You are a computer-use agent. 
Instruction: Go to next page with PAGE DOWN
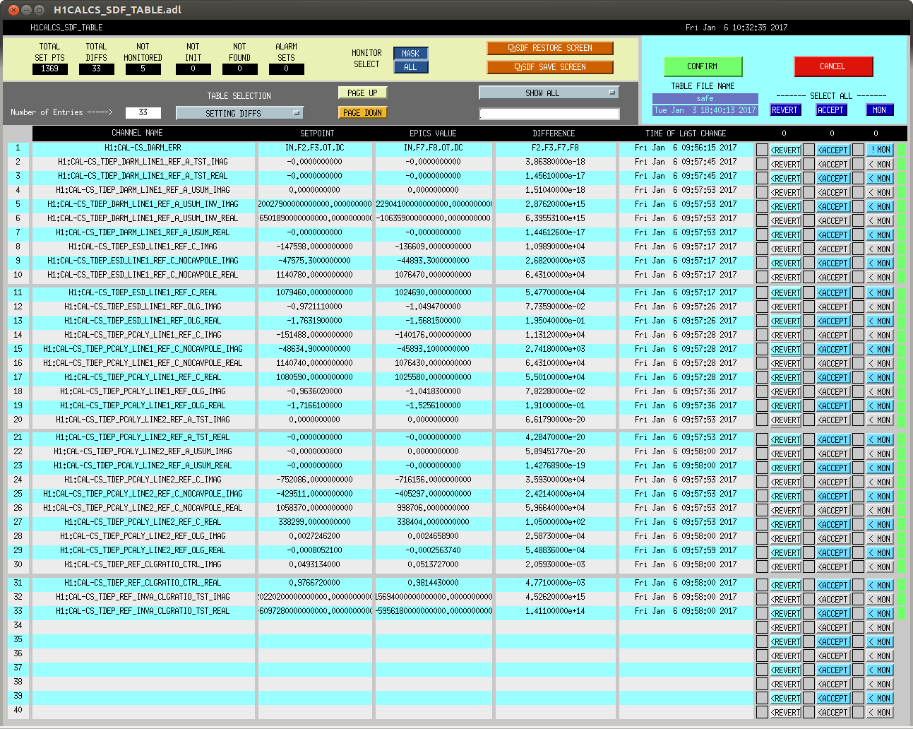(x=363, y=113)
